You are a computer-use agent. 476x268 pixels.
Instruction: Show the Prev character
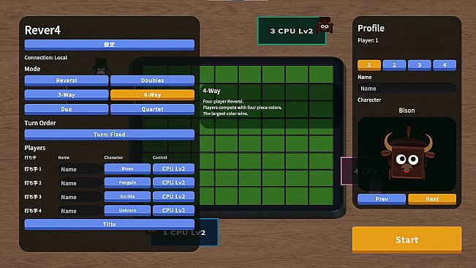tap(382, 199)
